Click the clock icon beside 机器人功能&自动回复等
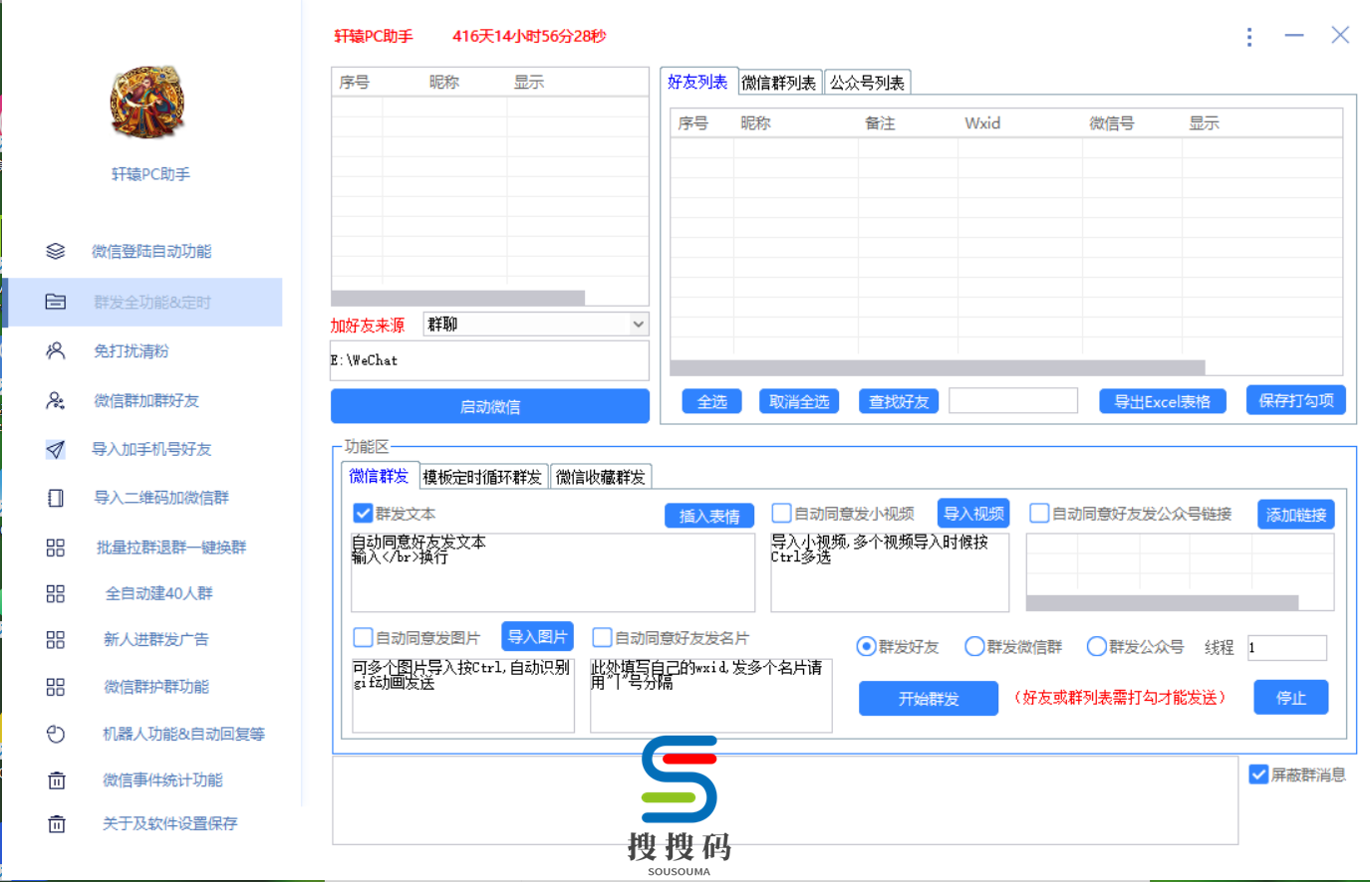 pos(56,734)
